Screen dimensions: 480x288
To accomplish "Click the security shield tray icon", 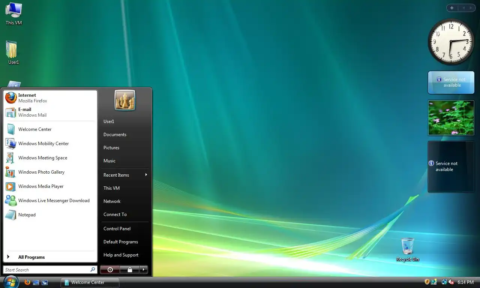I will point(427,282).
